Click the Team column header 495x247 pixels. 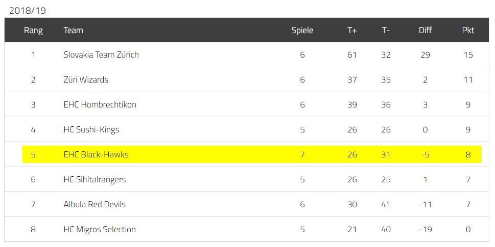point(73,30)
